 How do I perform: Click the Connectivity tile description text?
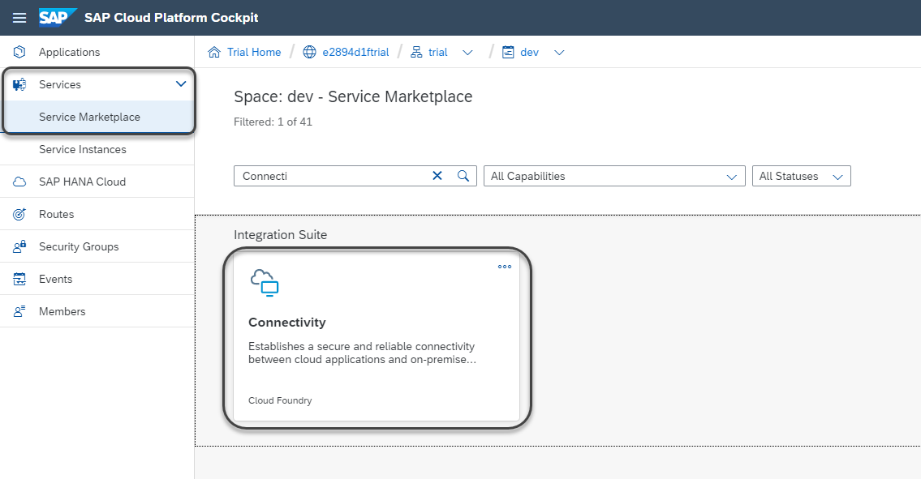(362, 353)
